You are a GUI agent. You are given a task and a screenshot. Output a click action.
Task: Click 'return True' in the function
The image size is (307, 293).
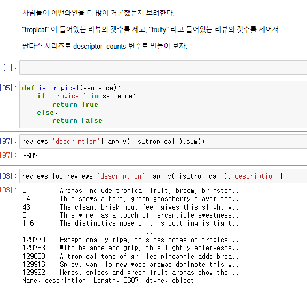pos(75,105)
